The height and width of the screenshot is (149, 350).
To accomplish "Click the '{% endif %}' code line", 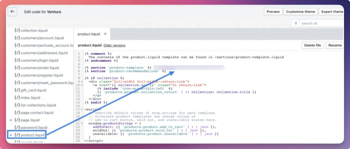I will pyautogui.click(x=96, y=103).
